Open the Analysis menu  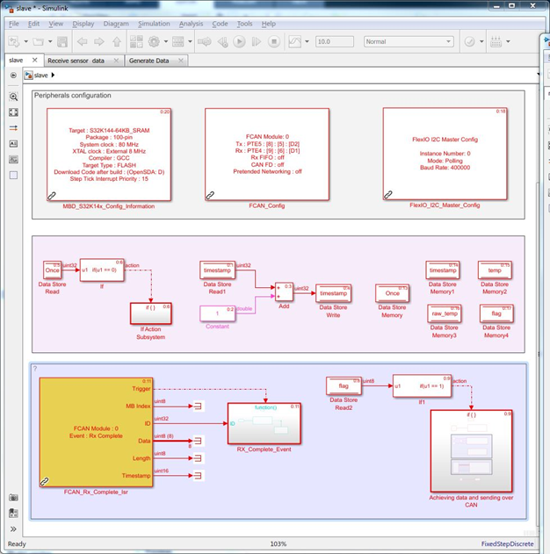[191, 24]
